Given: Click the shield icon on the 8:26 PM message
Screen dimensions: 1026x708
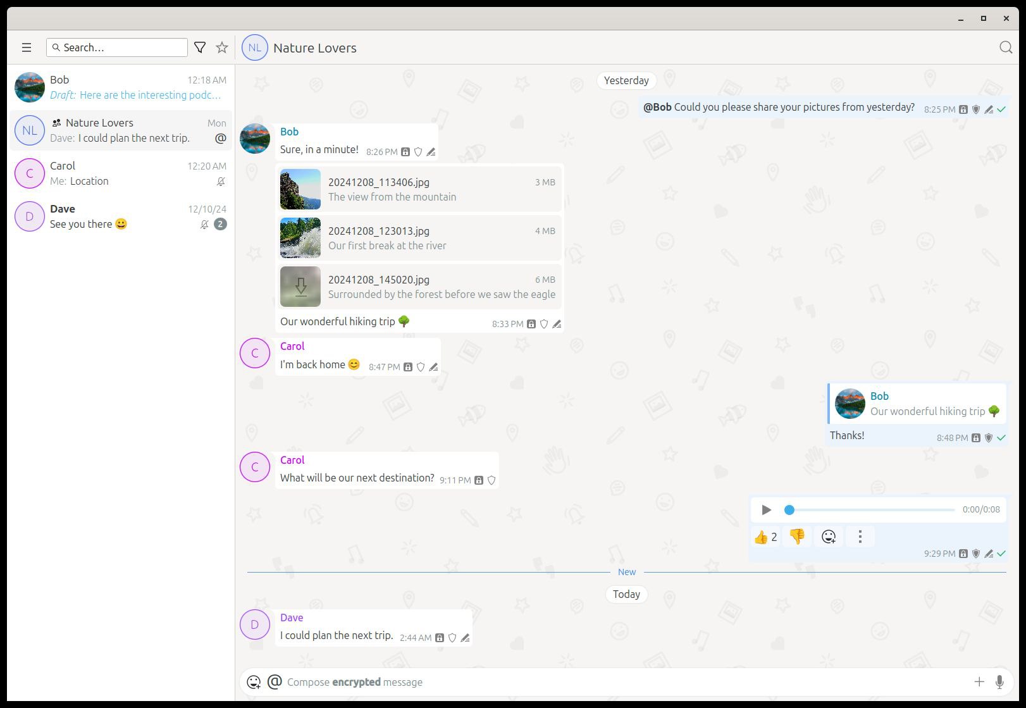Looking at the screenshot, I should (x=418, y=152).
